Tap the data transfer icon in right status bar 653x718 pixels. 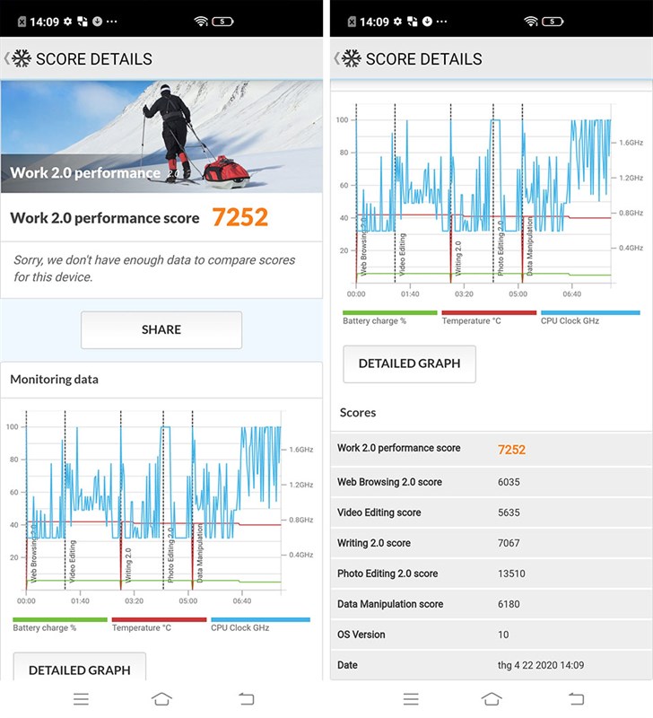coord(413,21)
